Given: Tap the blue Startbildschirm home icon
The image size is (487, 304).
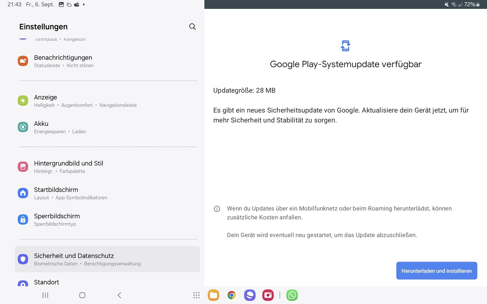Looking at the screenshot, I should [x=23, y=193].
